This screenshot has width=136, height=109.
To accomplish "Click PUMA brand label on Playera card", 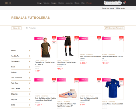I will coord(37,60).
